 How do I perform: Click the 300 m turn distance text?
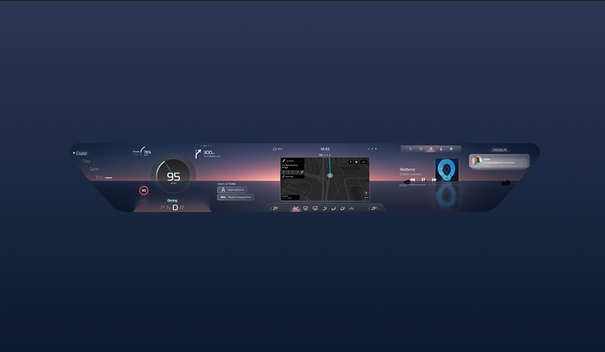click(208, 152)
